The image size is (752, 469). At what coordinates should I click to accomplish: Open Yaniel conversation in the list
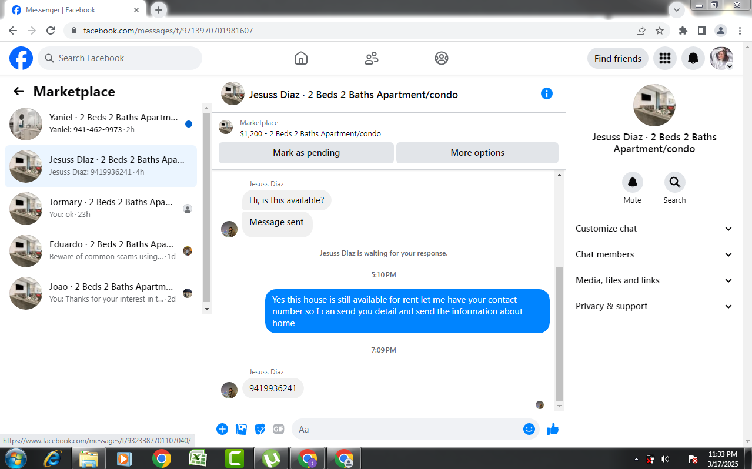pos(101,124)
